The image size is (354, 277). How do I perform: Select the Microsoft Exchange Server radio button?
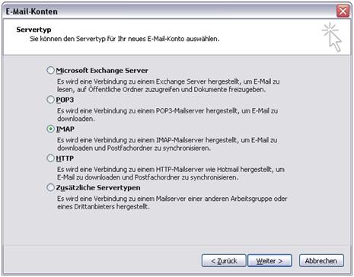50,70
